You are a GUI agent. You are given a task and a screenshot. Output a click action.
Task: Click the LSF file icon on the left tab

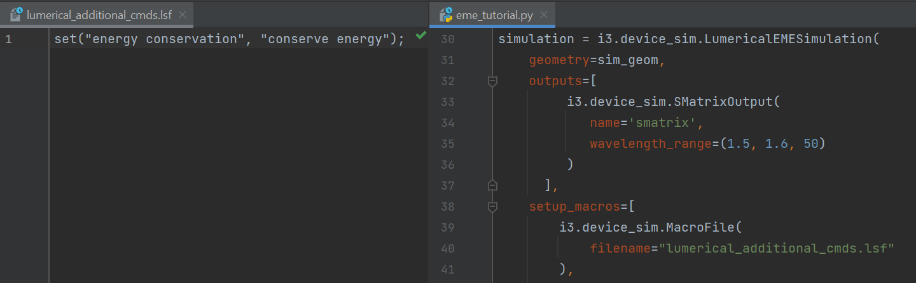pyautogui.click(x=17, y=15)
